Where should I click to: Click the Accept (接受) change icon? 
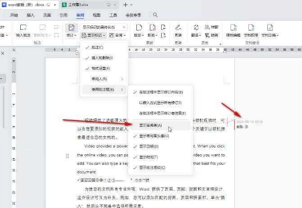(139, 27)
